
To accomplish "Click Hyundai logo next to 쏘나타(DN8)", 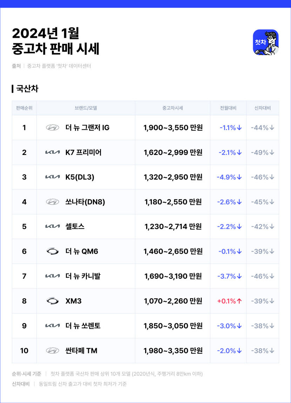I will pos(53,202).
